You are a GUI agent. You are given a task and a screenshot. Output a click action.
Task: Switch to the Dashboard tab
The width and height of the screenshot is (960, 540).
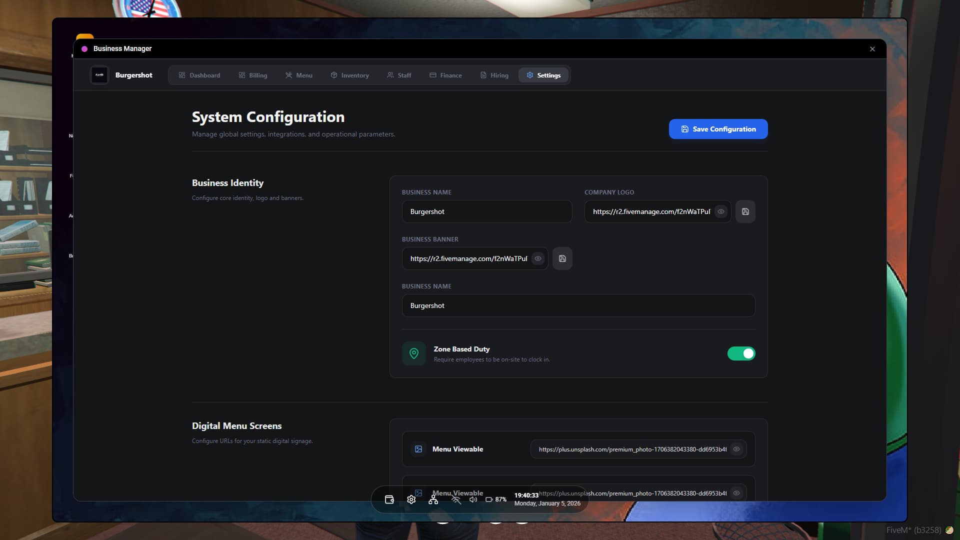coord(199,75)
